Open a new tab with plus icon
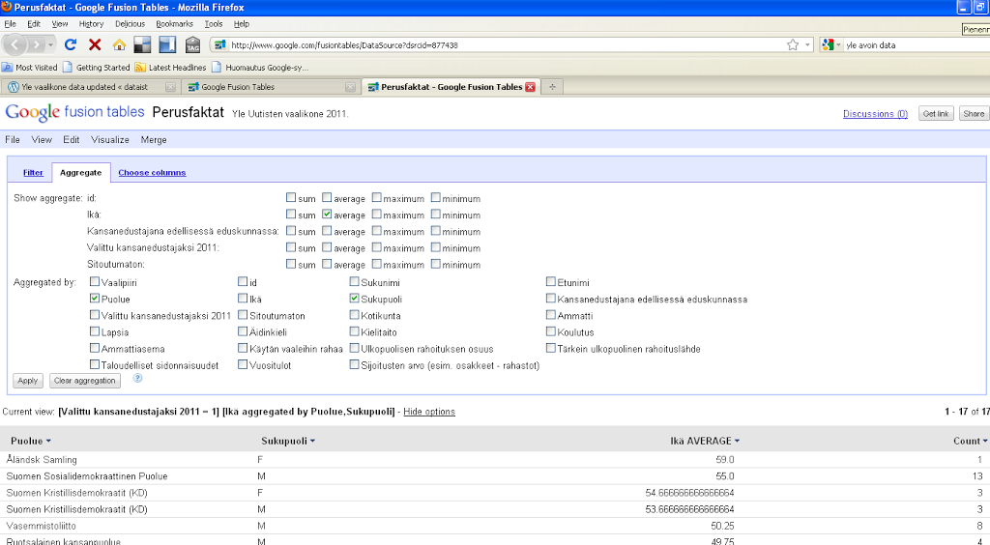 [553, 87]
